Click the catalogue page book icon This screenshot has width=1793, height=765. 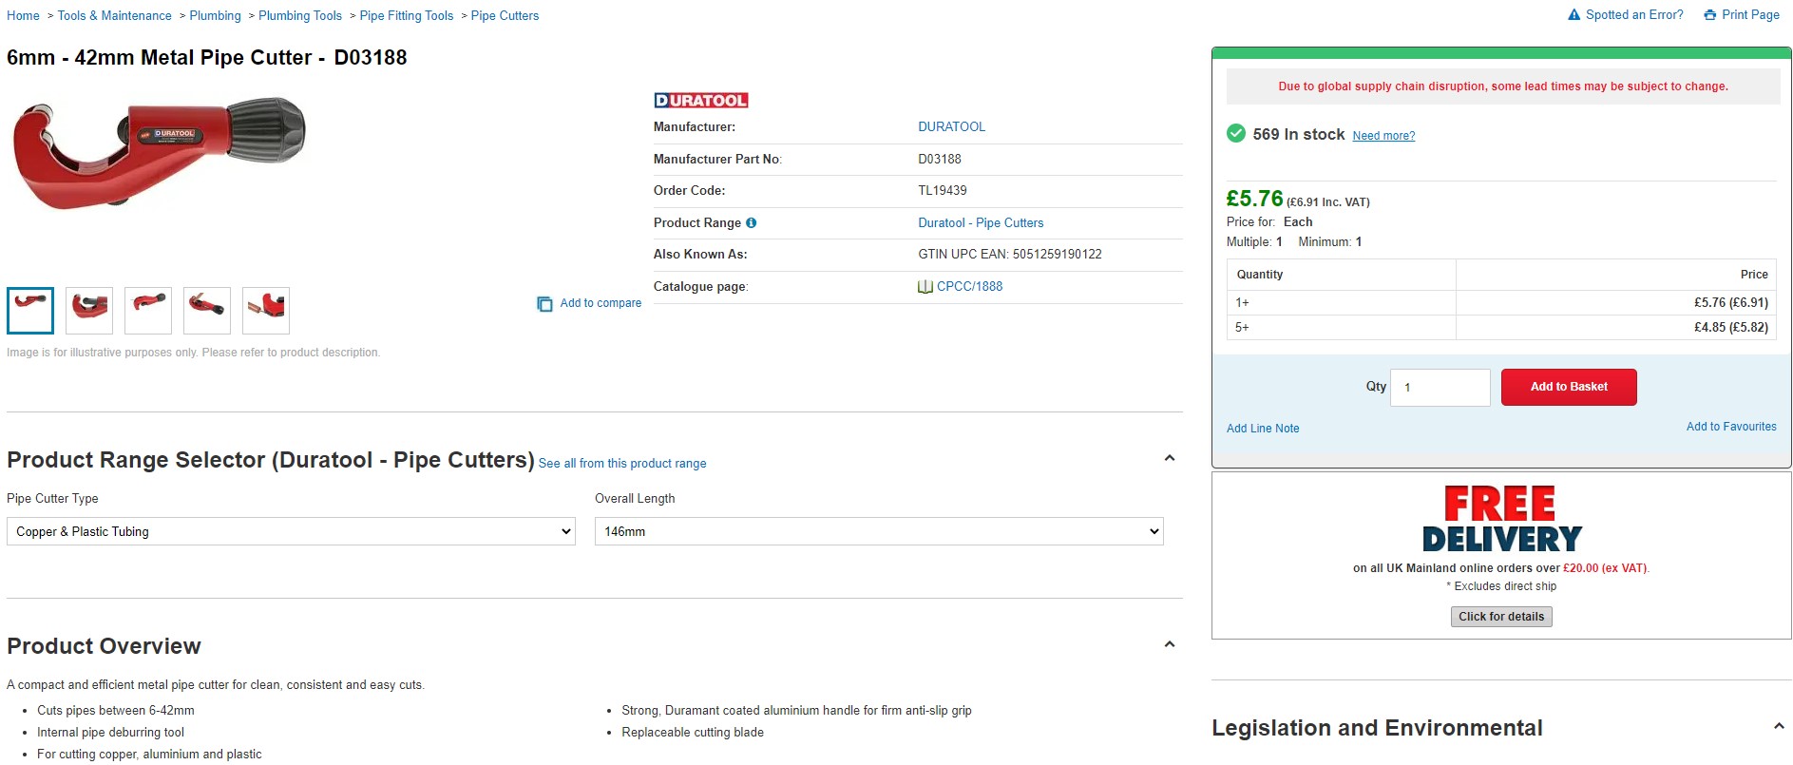(x=925, y=287)
